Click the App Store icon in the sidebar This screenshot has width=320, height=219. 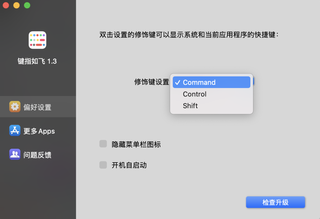point(15,131)
